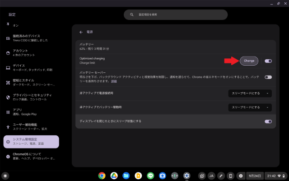Open Google Drive from the shelf

[x=114, y=175]
